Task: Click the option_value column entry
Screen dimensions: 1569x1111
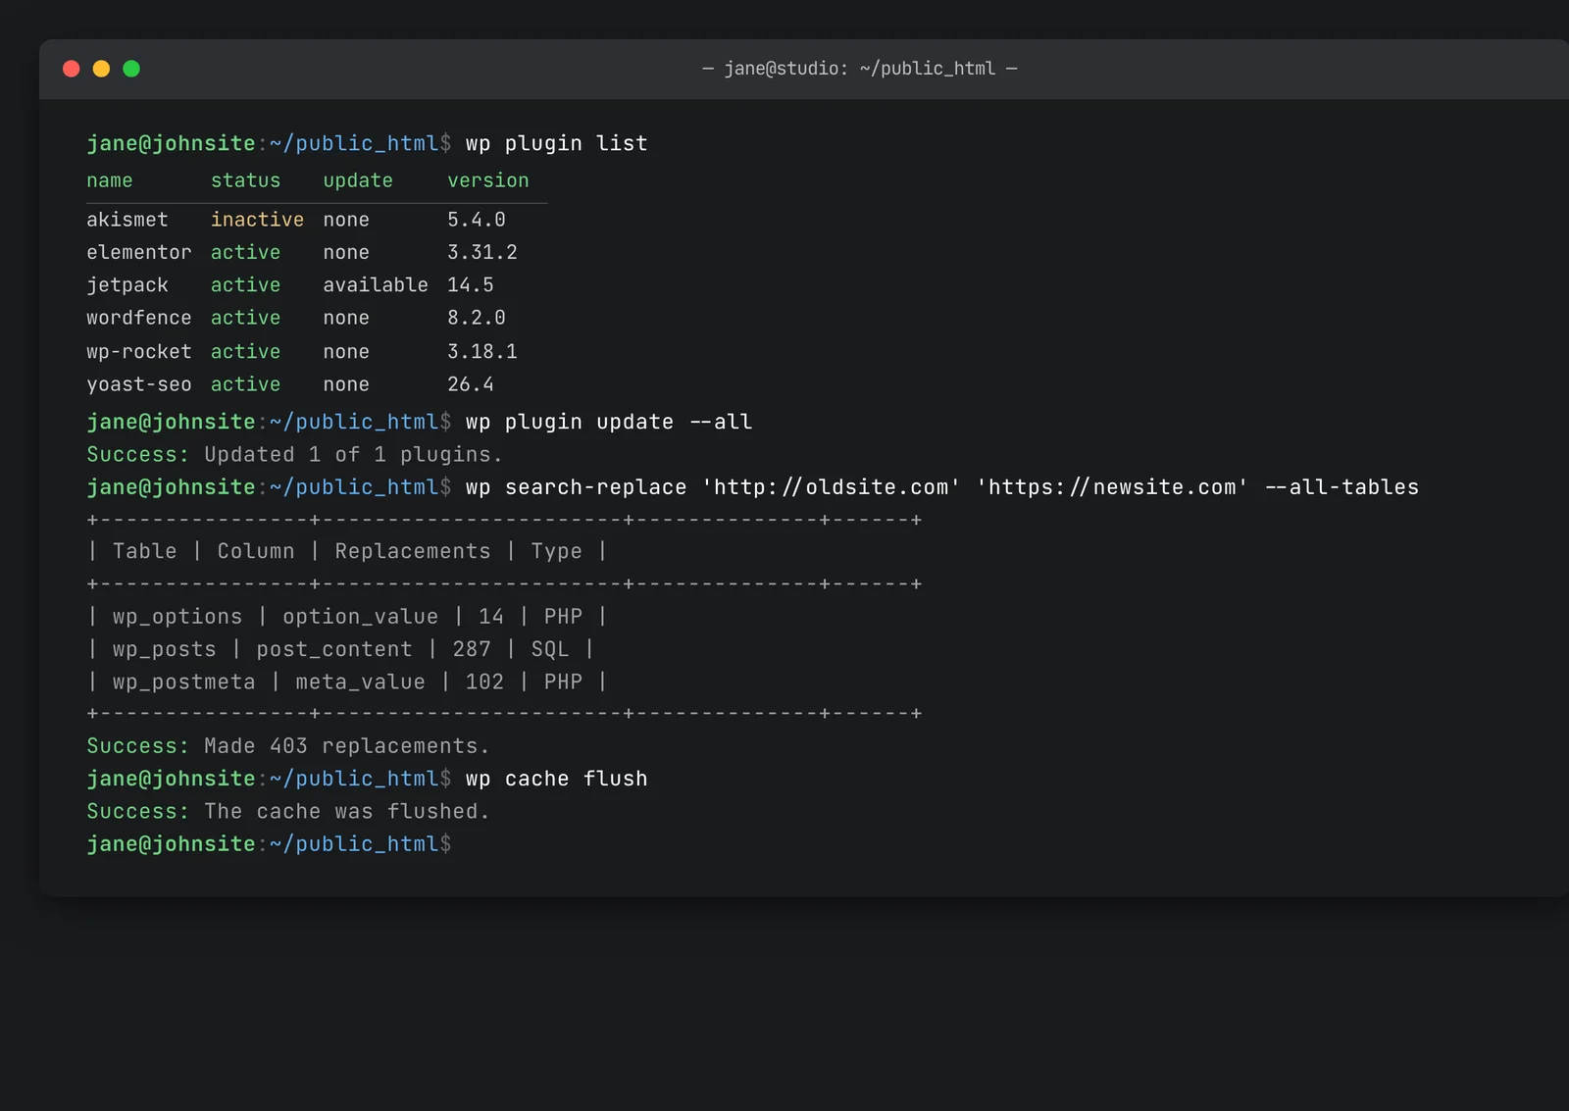Action: [360, 616]
